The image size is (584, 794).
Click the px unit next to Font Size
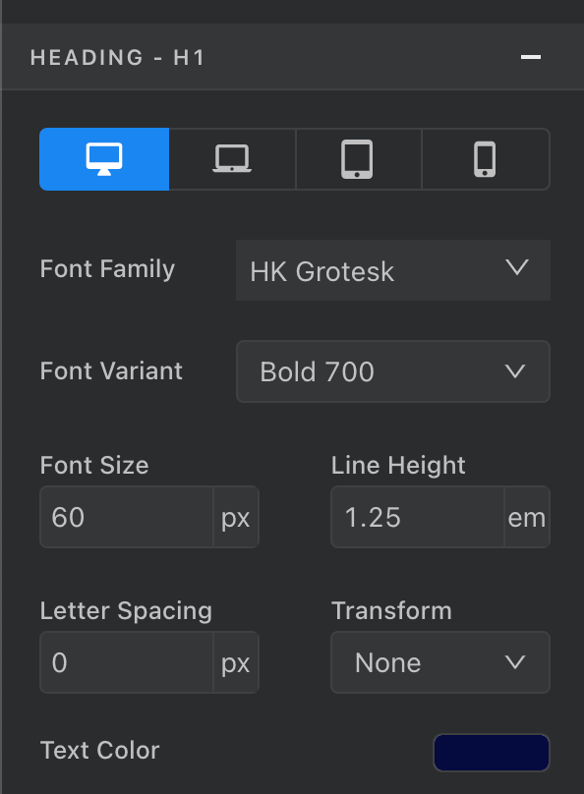(x=236, y=517)
